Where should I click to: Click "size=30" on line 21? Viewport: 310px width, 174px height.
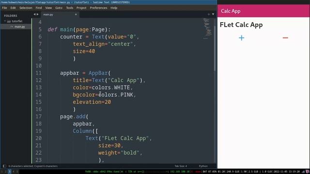pyautogui.click(x=109, y=145)
